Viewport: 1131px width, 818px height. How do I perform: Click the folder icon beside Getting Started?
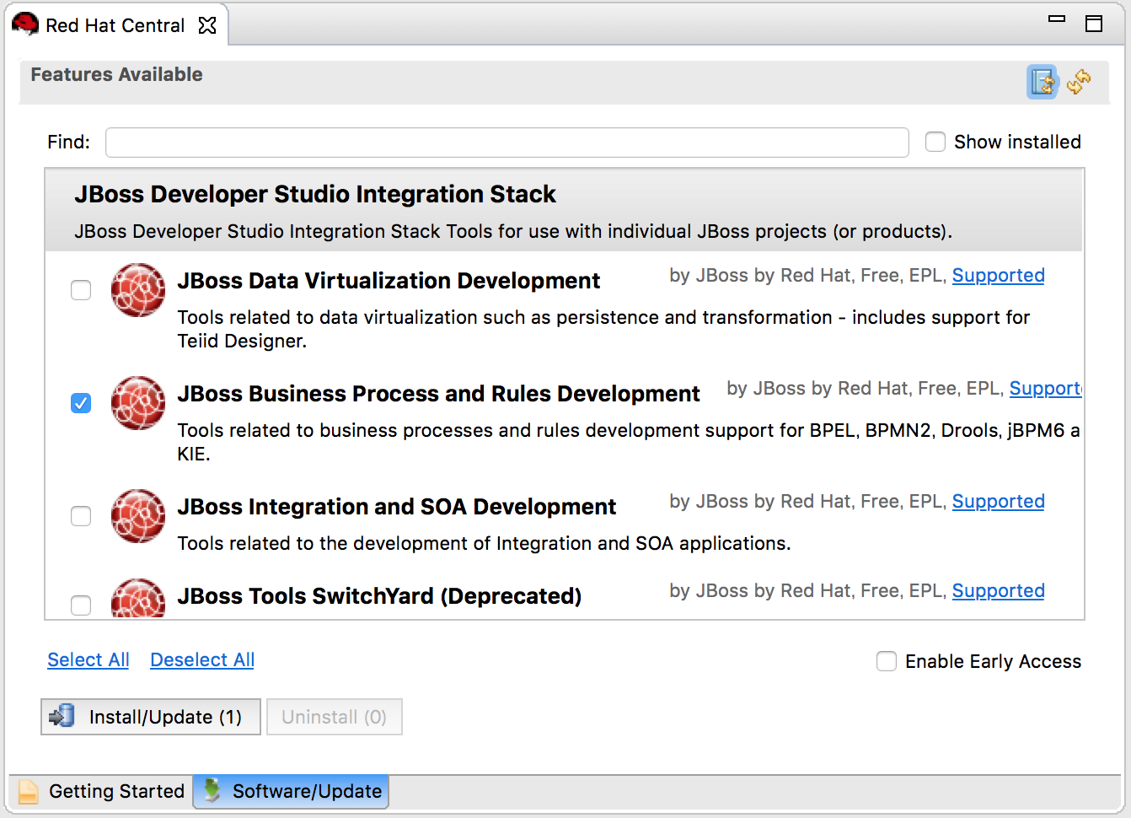pos(28,791)
